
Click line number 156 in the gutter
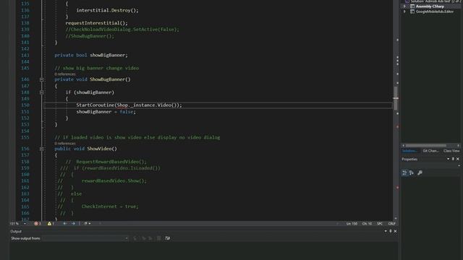point(25,149)
